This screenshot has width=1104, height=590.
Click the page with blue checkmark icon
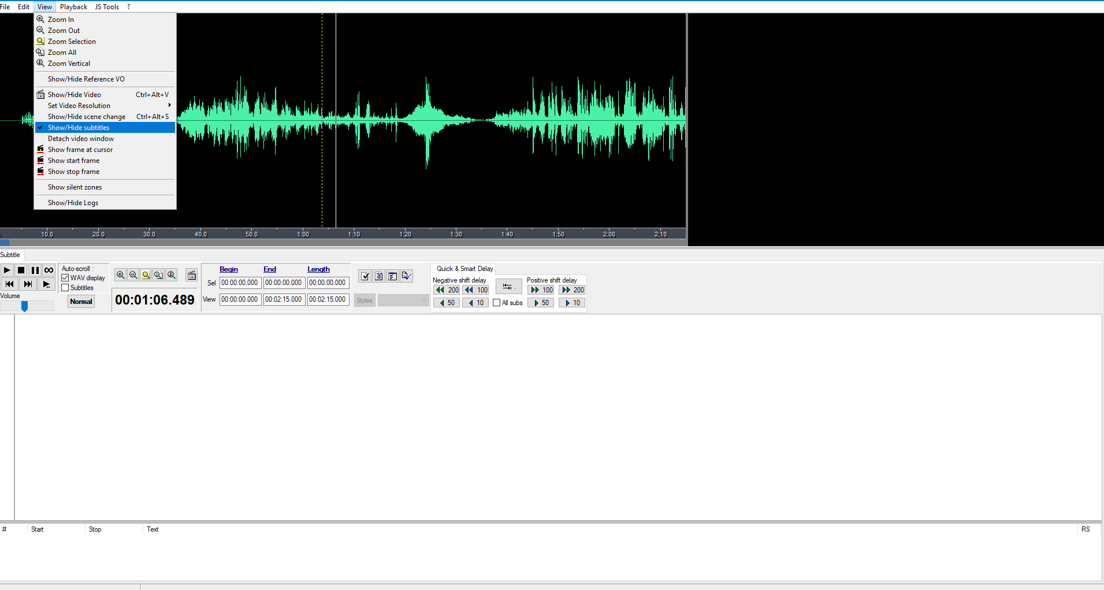tap(407, 276)
